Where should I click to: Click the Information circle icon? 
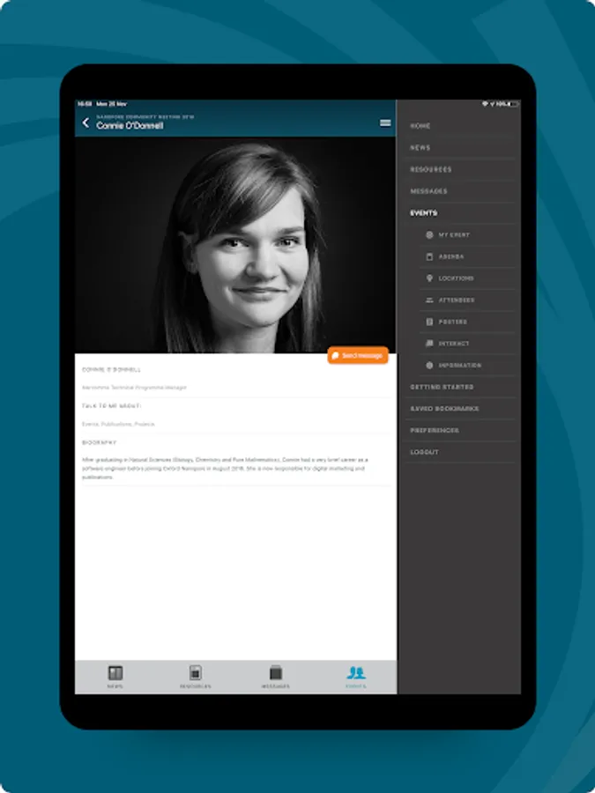tap(429, 365)
